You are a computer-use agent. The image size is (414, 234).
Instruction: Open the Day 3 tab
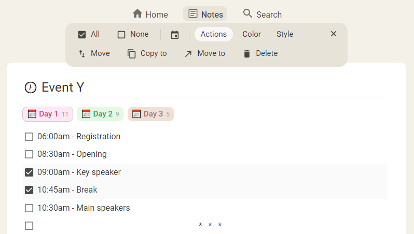(150, 114)
